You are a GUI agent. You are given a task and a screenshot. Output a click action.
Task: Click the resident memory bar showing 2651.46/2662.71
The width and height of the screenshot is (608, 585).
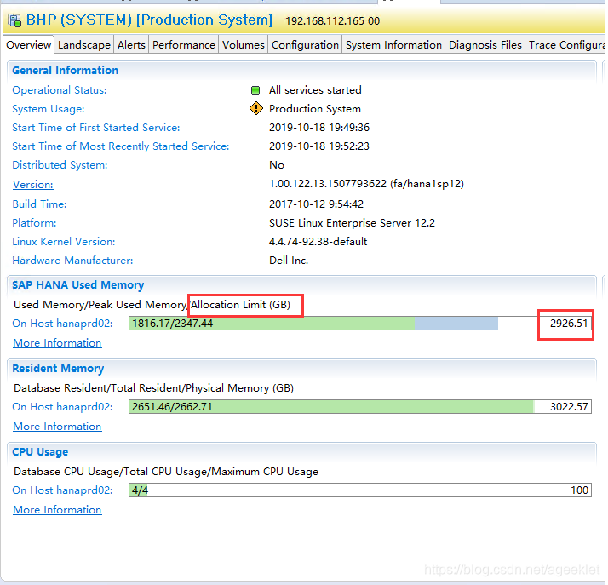360,407
